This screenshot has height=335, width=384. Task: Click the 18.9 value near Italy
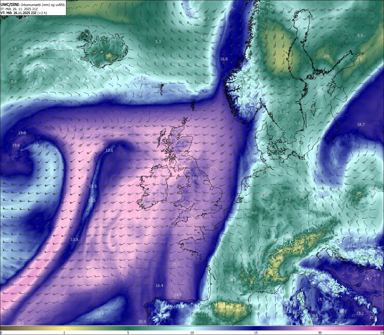321,299
